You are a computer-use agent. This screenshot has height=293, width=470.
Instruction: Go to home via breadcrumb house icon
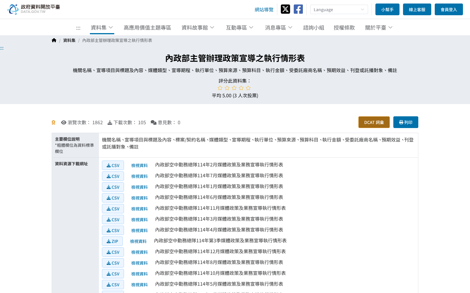click(54, 40)
